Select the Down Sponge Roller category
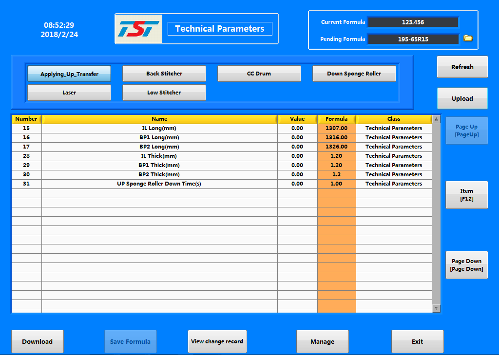 click(x=354, y=74)
